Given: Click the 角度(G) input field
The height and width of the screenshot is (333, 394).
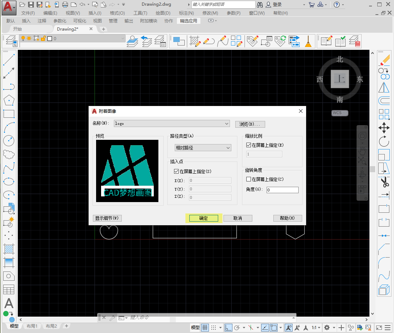Looking at the screenshot, I should point(283,190).
